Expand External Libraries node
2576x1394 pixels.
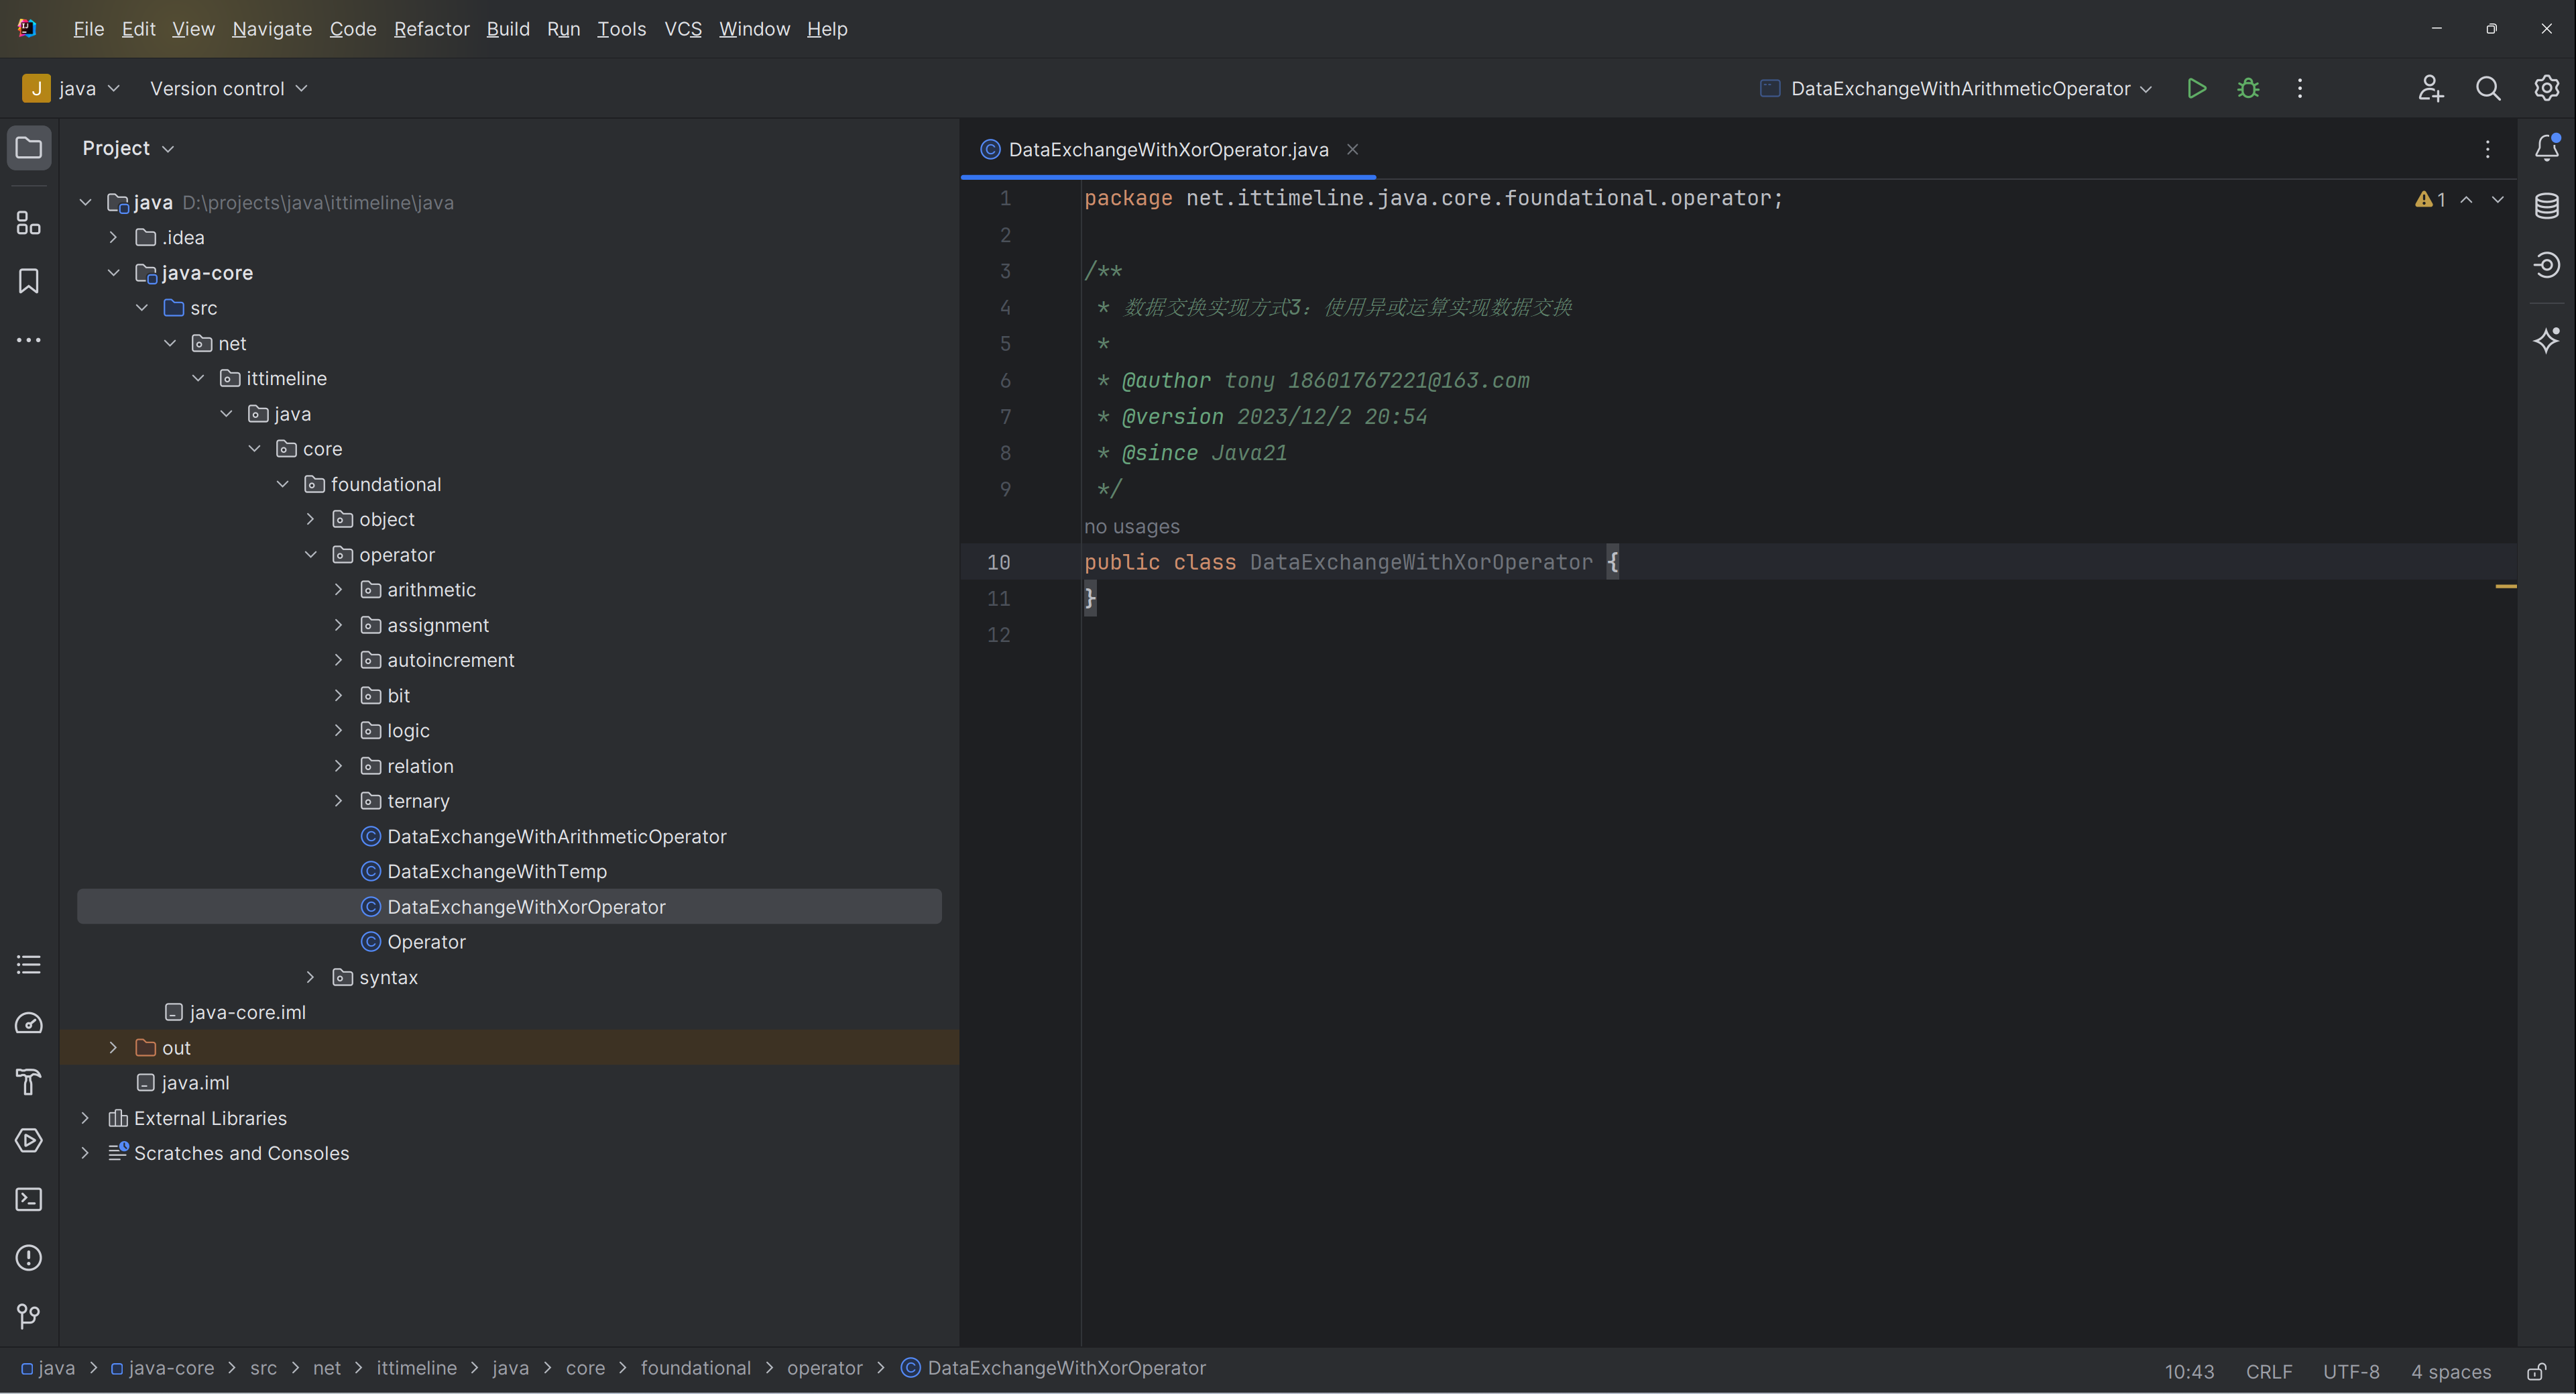85,1118
